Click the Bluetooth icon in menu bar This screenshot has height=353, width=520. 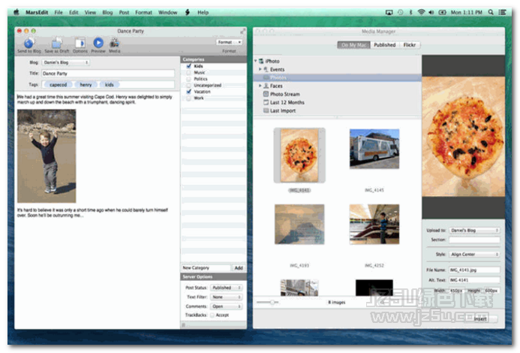tap(410, 12)
